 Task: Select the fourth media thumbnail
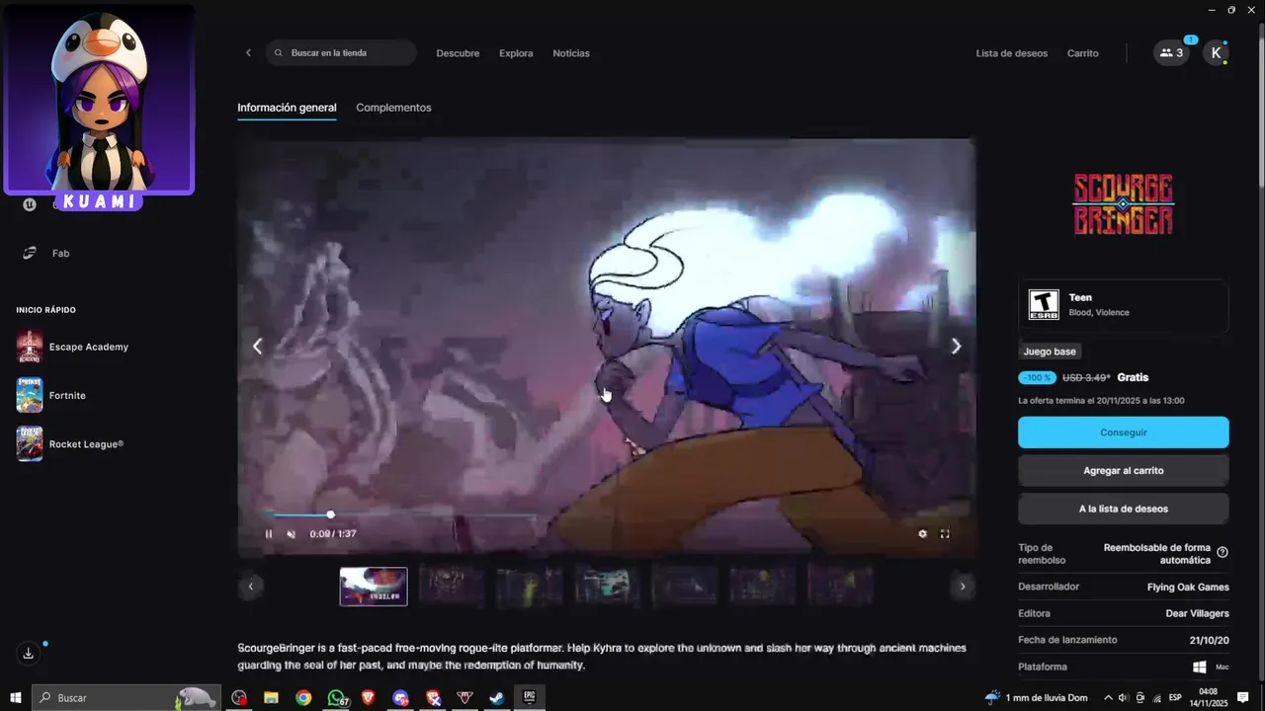[x=607, y=585]
